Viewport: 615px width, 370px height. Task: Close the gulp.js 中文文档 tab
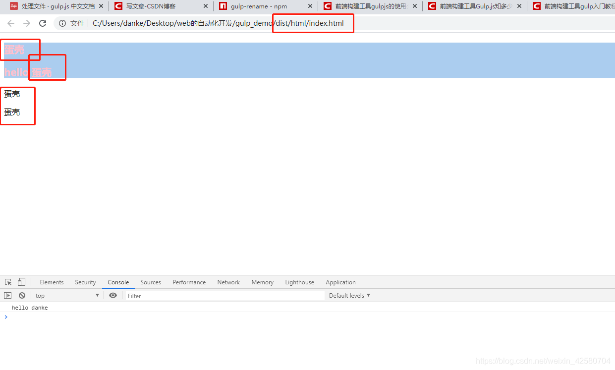101,6
